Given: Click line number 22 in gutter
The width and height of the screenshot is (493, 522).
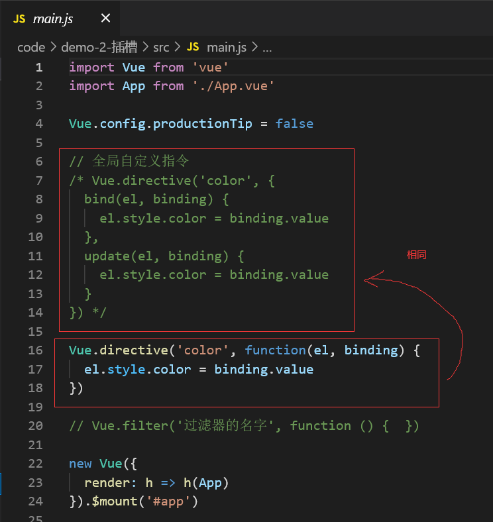Looking at the screenshot, I should (x=36, y=464).
